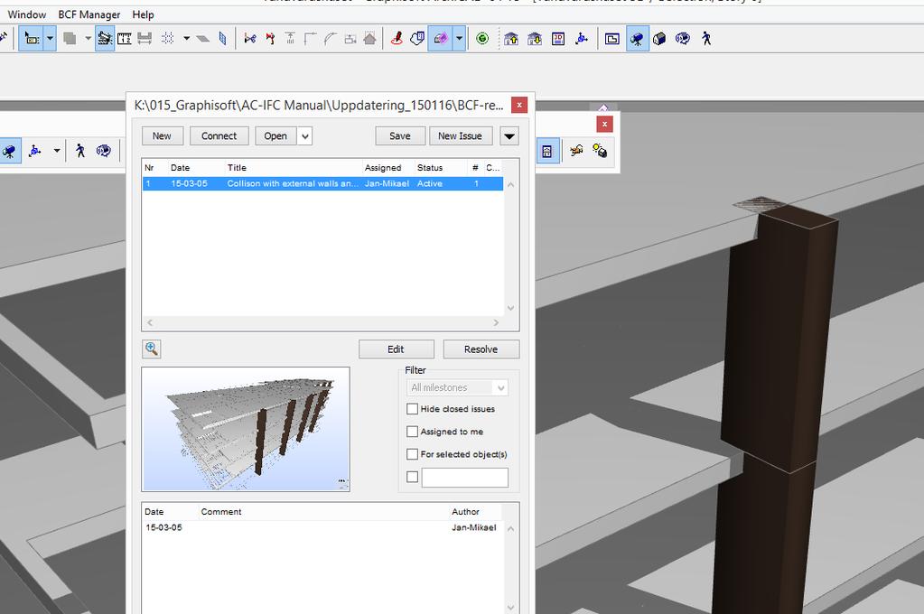Viewport: 924px width, 614px height.
Task: Select issue 'Collison with external walls'
Action: point(323,184)
